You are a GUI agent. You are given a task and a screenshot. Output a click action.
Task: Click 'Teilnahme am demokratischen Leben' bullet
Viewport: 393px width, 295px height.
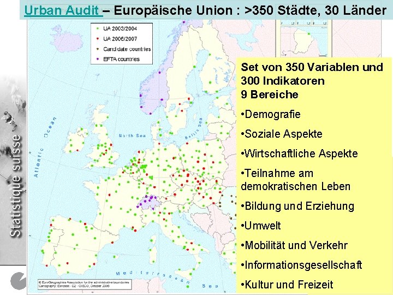tap(295, 180)
